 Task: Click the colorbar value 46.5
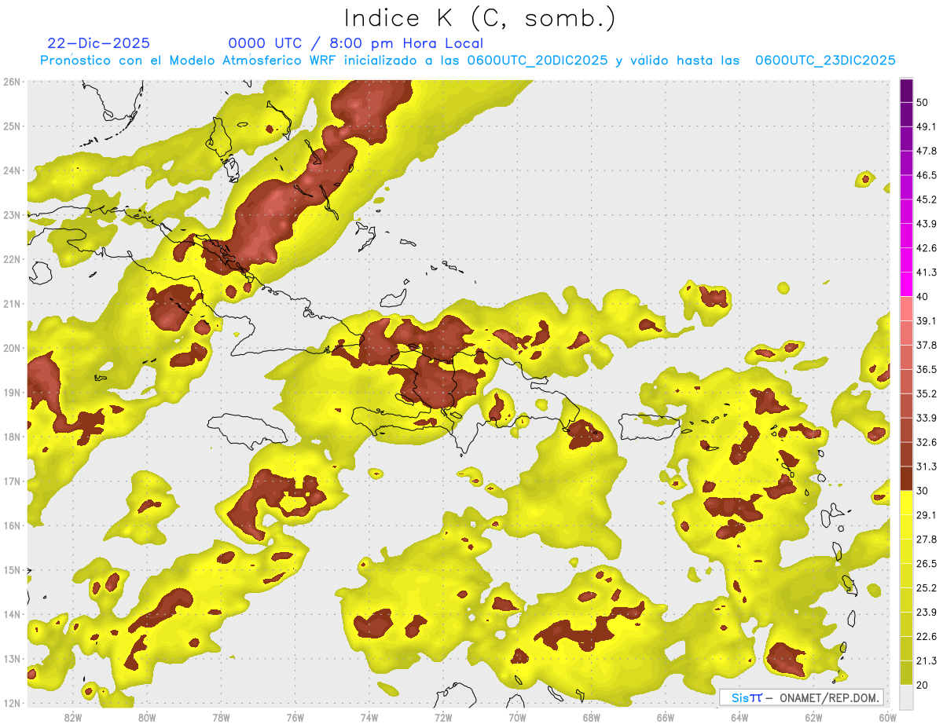(926, 175)
